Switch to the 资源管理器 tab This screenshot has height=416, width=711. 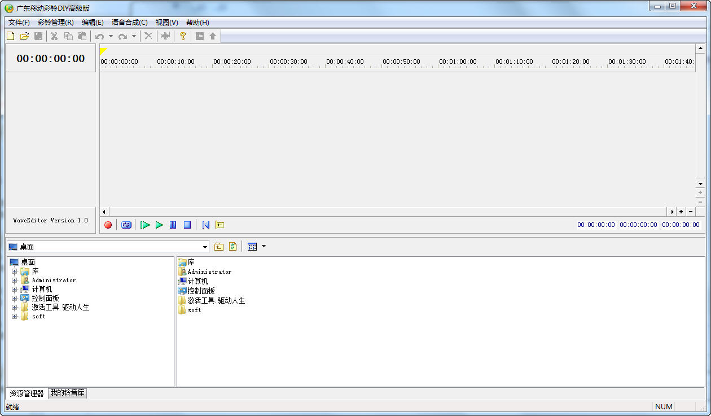click(27, 393)
